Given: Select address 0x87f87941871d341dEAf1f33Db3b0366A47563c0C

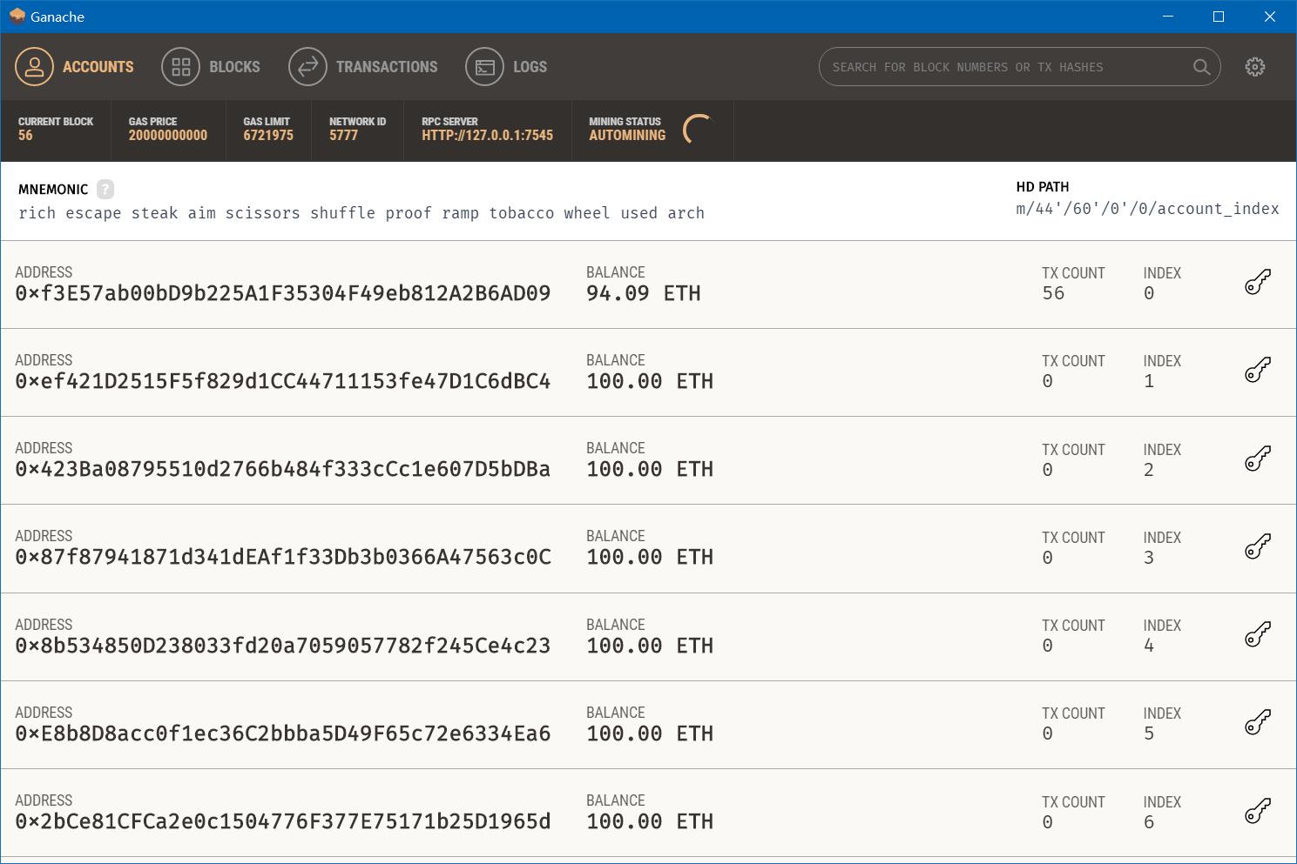Looking at the screenshot, I should [283, 557].
